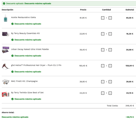The image size is (136, 120).
Task: Click the 43,45 € price
Action: [x=83, y=93]
